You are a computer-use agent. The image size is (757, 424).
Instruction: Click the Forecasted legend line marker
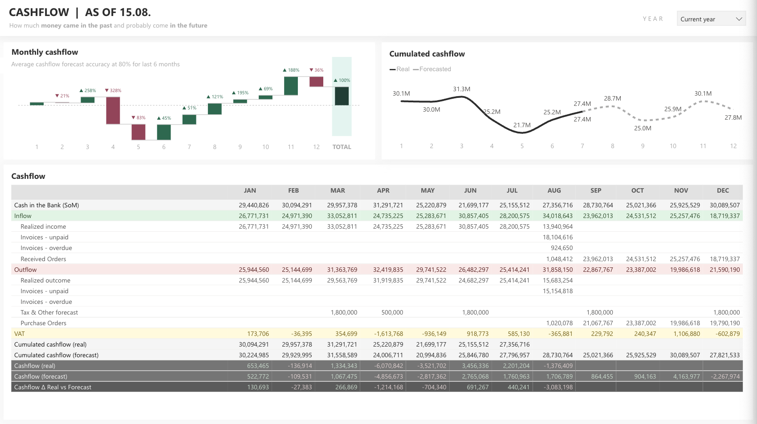415,69
